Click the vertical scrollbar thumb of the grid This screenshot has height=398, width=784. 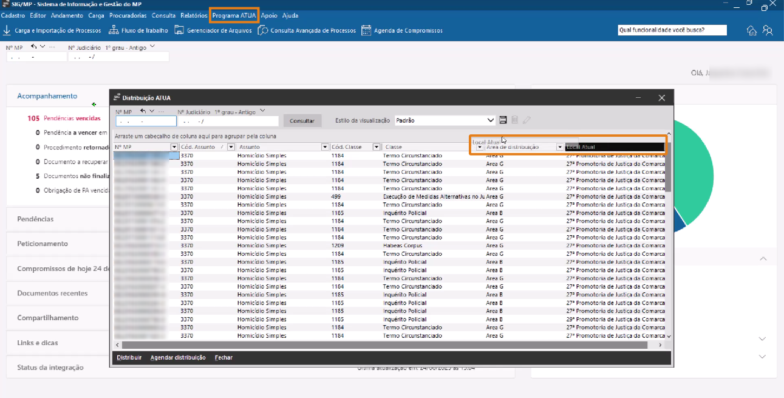point(669,167)
